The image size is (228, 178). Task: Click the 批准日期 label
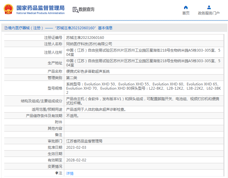[x=55, y=148]
